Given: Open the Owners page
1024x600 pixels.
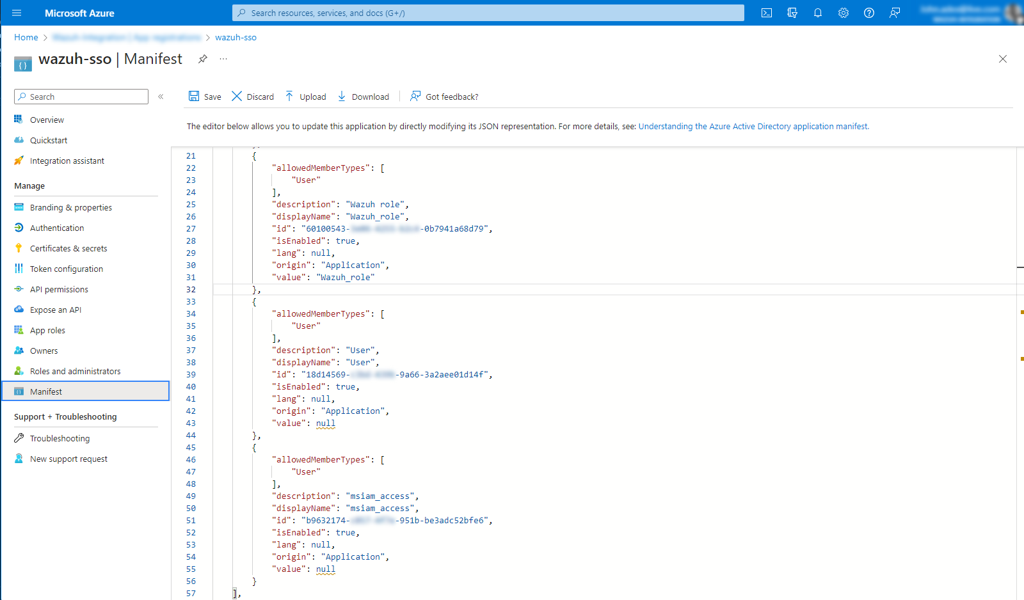Looking at the screenshot, I should tap(44, 351).
